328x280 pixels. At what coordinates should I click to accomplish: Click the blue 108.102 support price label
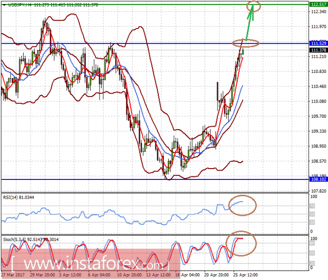coord(318,179)
